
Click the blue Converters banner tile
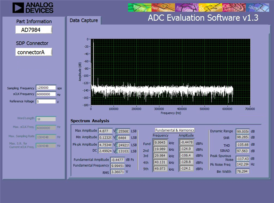[x=257, y=7]
